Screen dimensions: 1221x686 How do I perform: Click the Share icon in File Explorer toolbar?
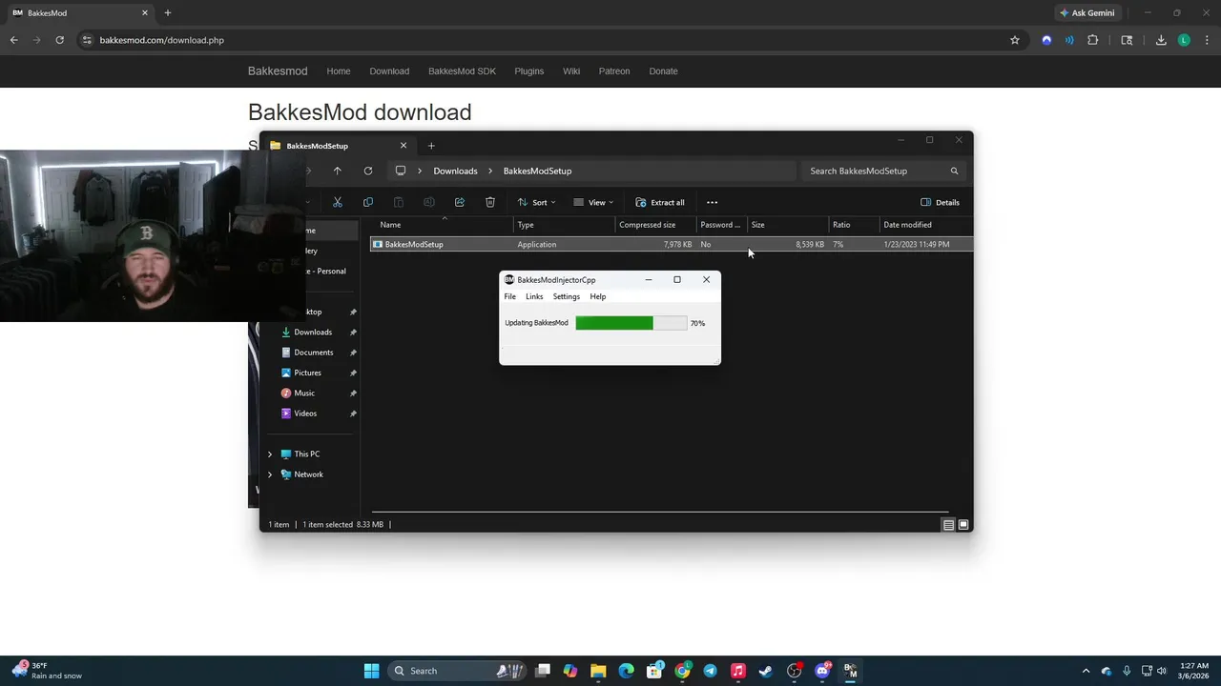click(460, 202)
